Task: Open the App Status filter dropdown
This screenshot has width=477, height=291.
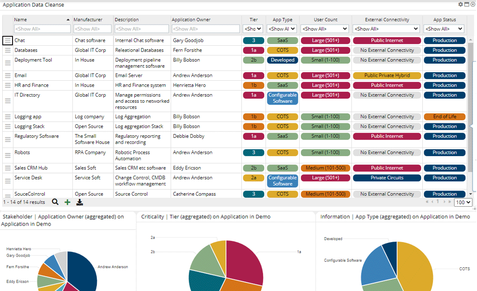Action: point(444,29)
